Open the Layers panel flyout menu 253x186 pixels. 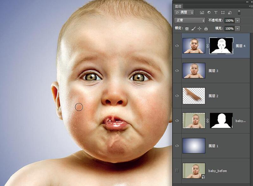(251, 6)
